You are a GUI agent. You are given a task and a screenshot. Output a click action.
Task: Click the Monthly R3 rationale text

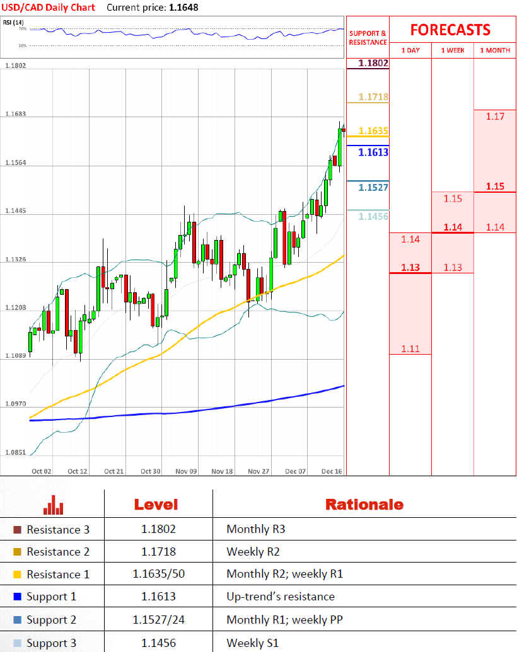pyautogui.click(x=256, y=529)
